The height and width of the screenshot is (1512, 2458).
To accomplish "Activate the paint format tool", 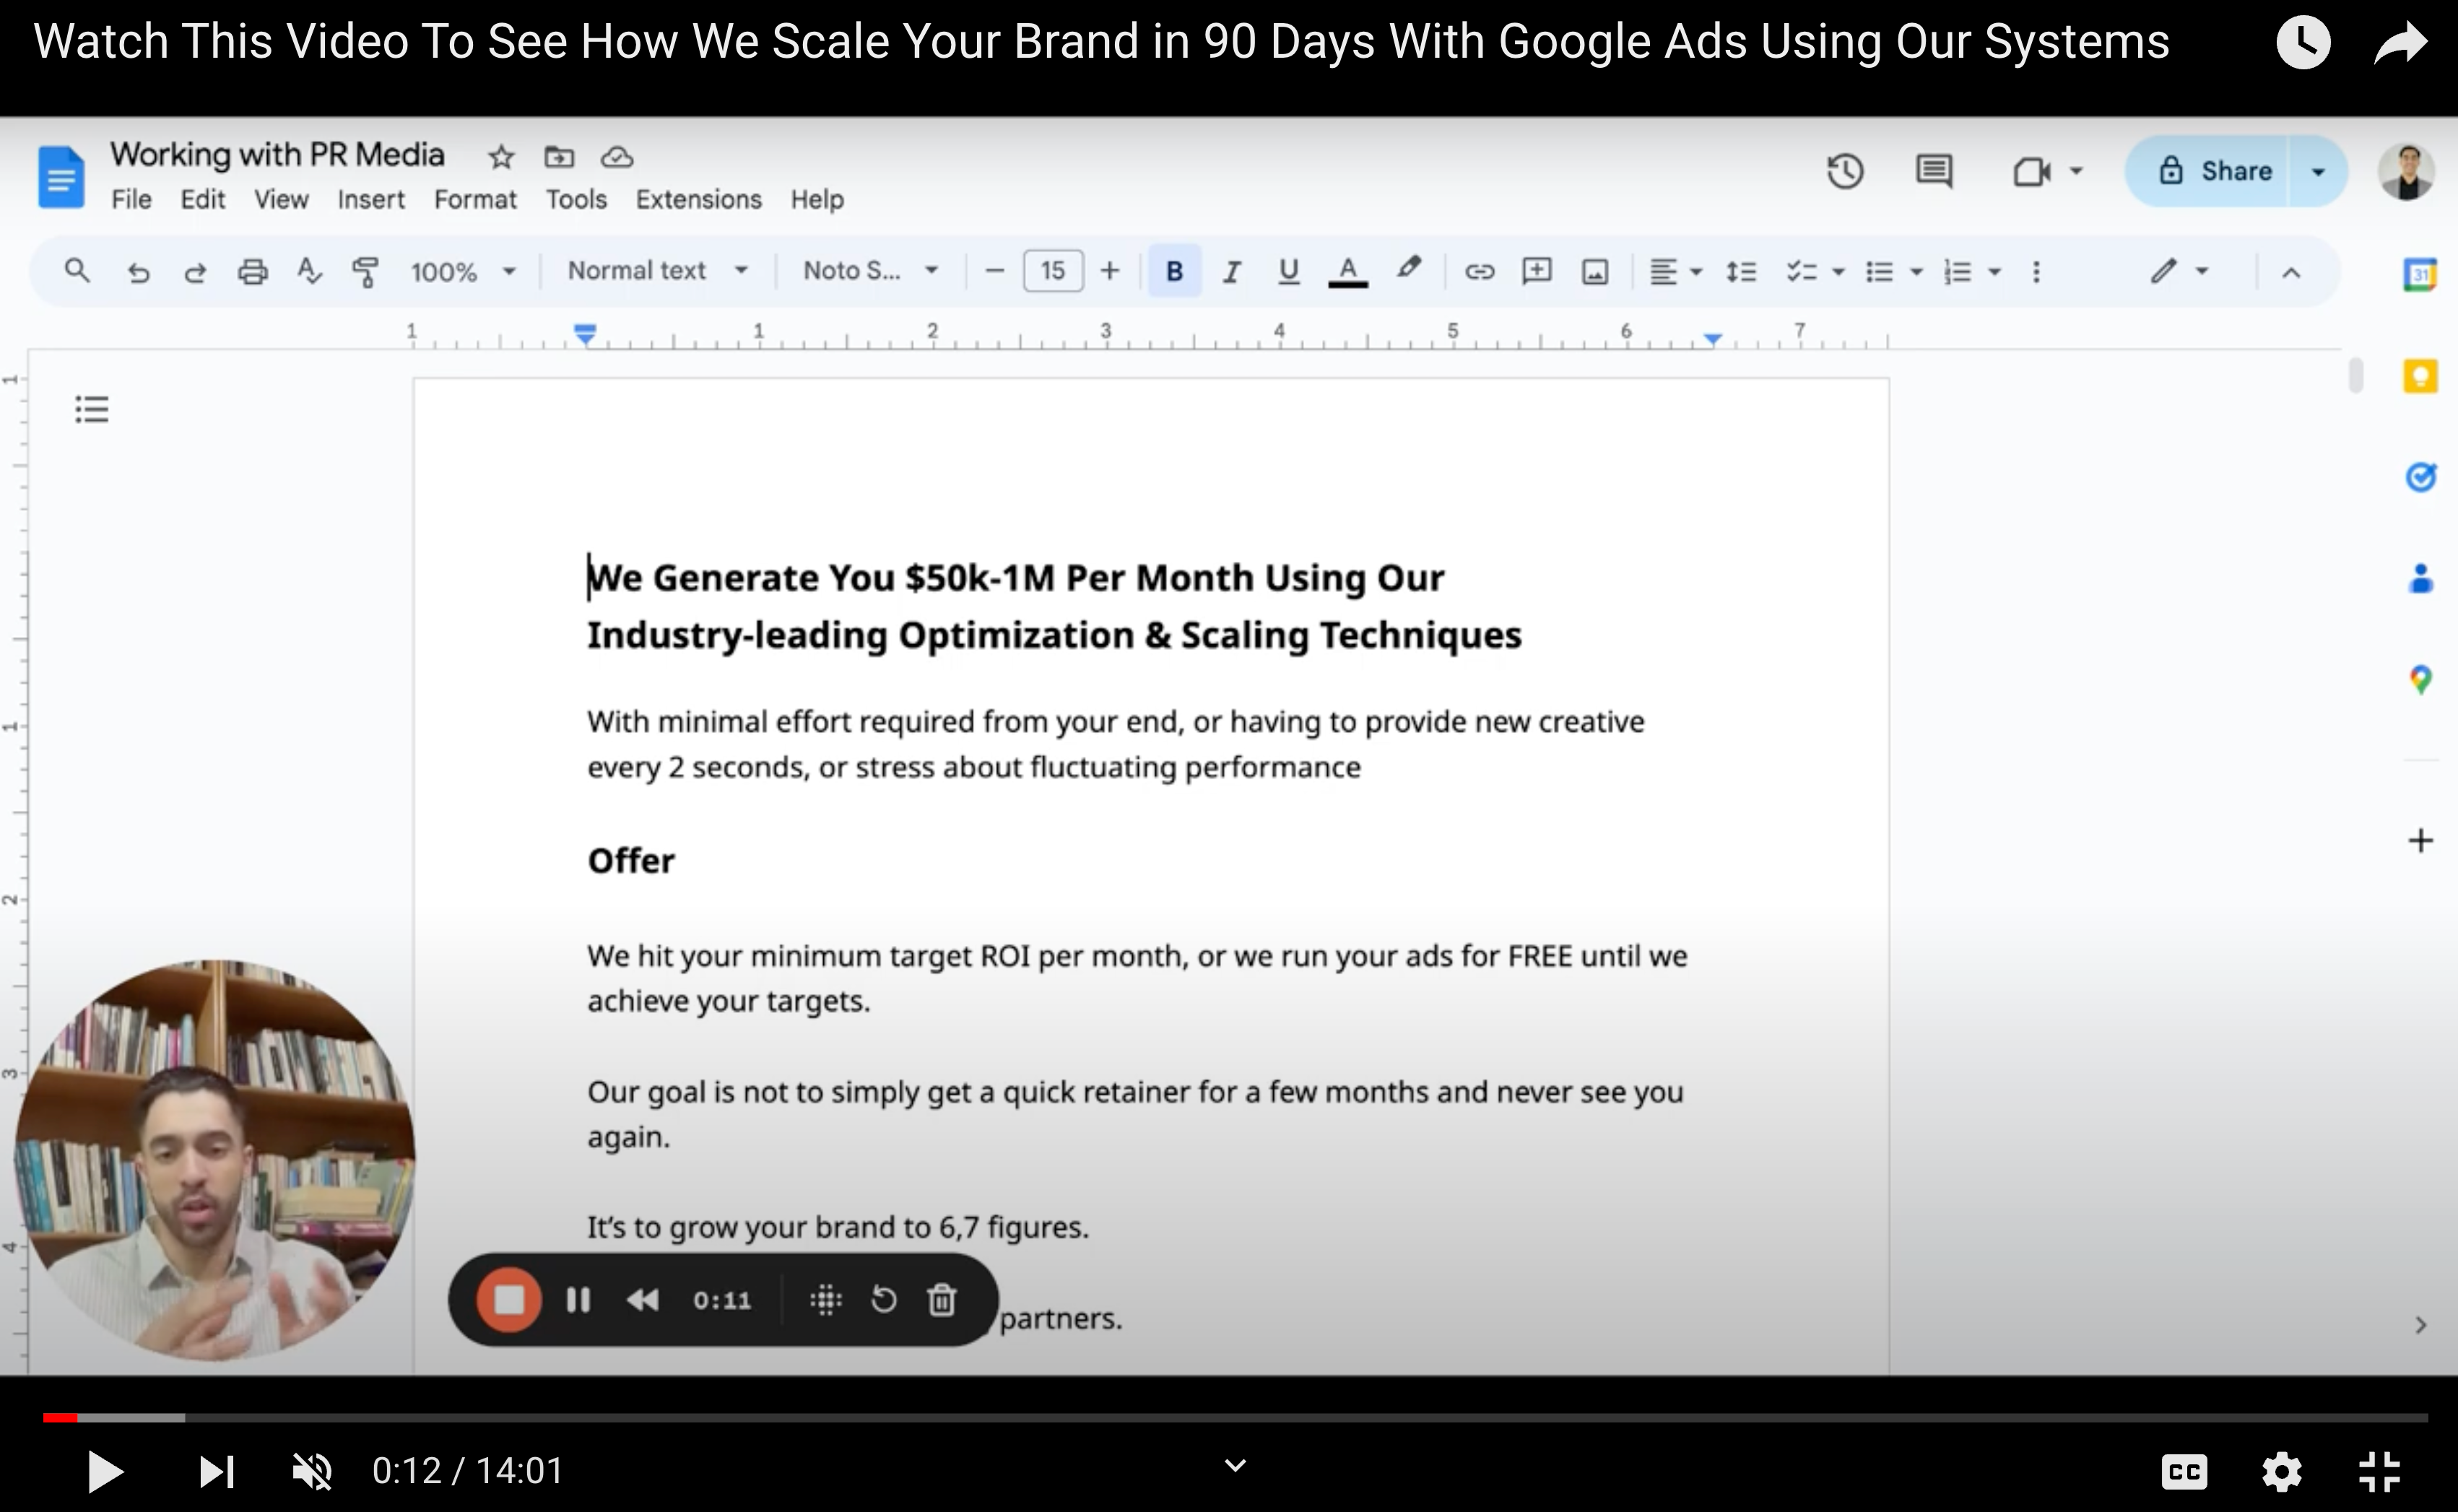I will pyautogui.click(x=366, y=271).
